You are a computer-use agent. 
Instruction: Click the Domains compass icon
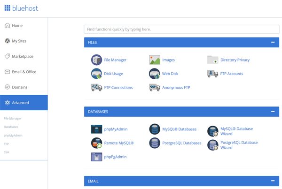(x=7, y=87)
